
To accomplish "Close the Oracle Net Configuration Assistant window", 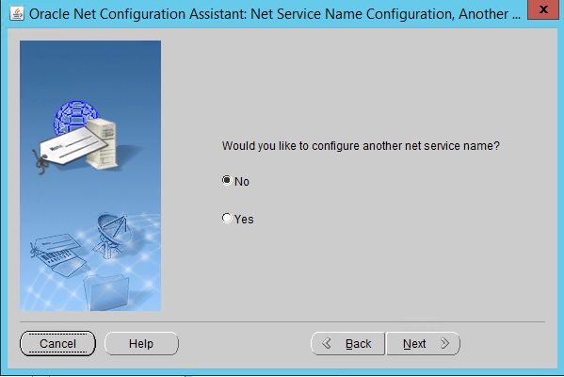I will (543, 9).
